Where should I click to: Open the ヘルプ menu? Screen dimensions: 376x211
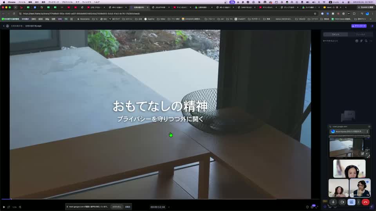click(97, 2)
